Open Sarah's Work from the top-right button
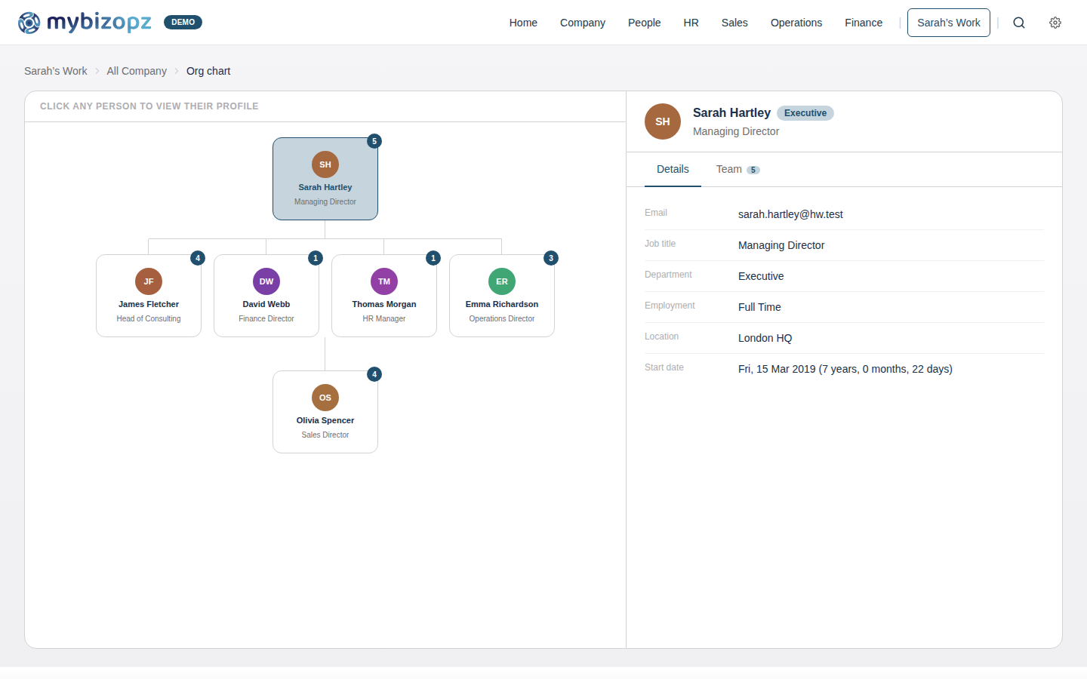Image resolution: width=1087 pixels, height=679 pixels. click(948, 23)
